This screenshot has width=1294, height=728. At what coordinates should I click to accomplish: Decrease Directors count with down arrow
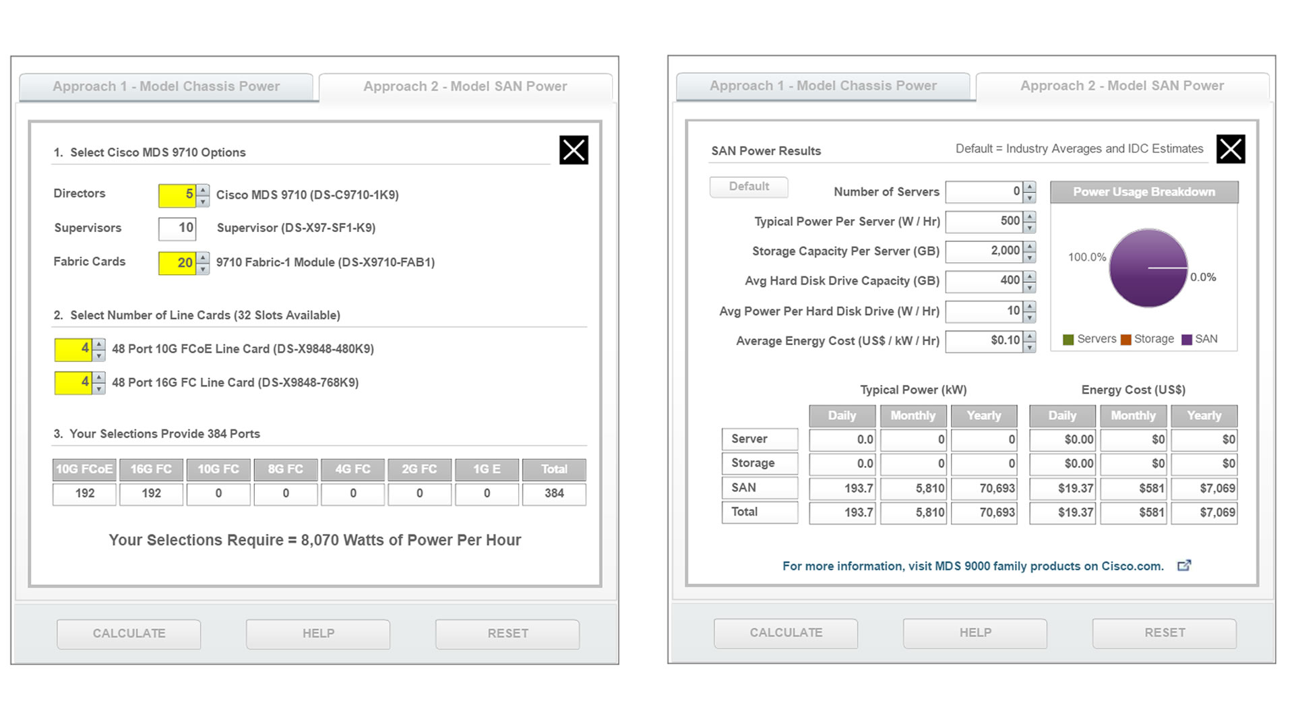click(x=203, y=202)
